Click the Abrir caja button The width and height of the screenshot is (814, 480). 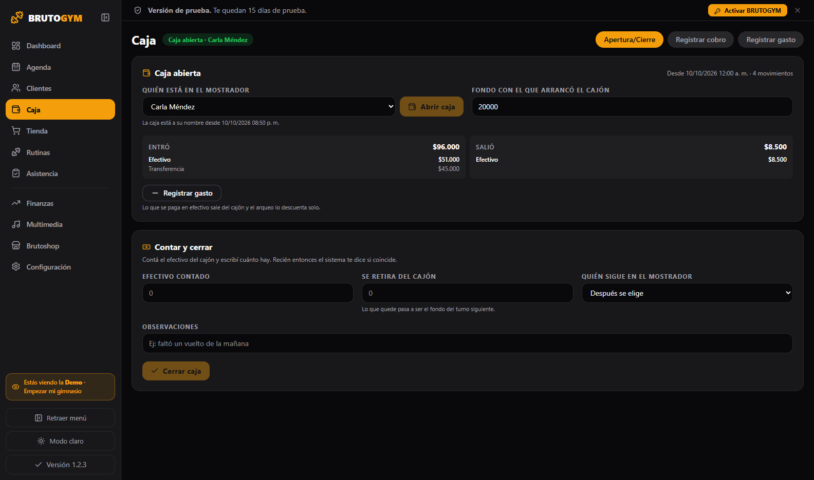pyautogui.click(x=432, y=107)
